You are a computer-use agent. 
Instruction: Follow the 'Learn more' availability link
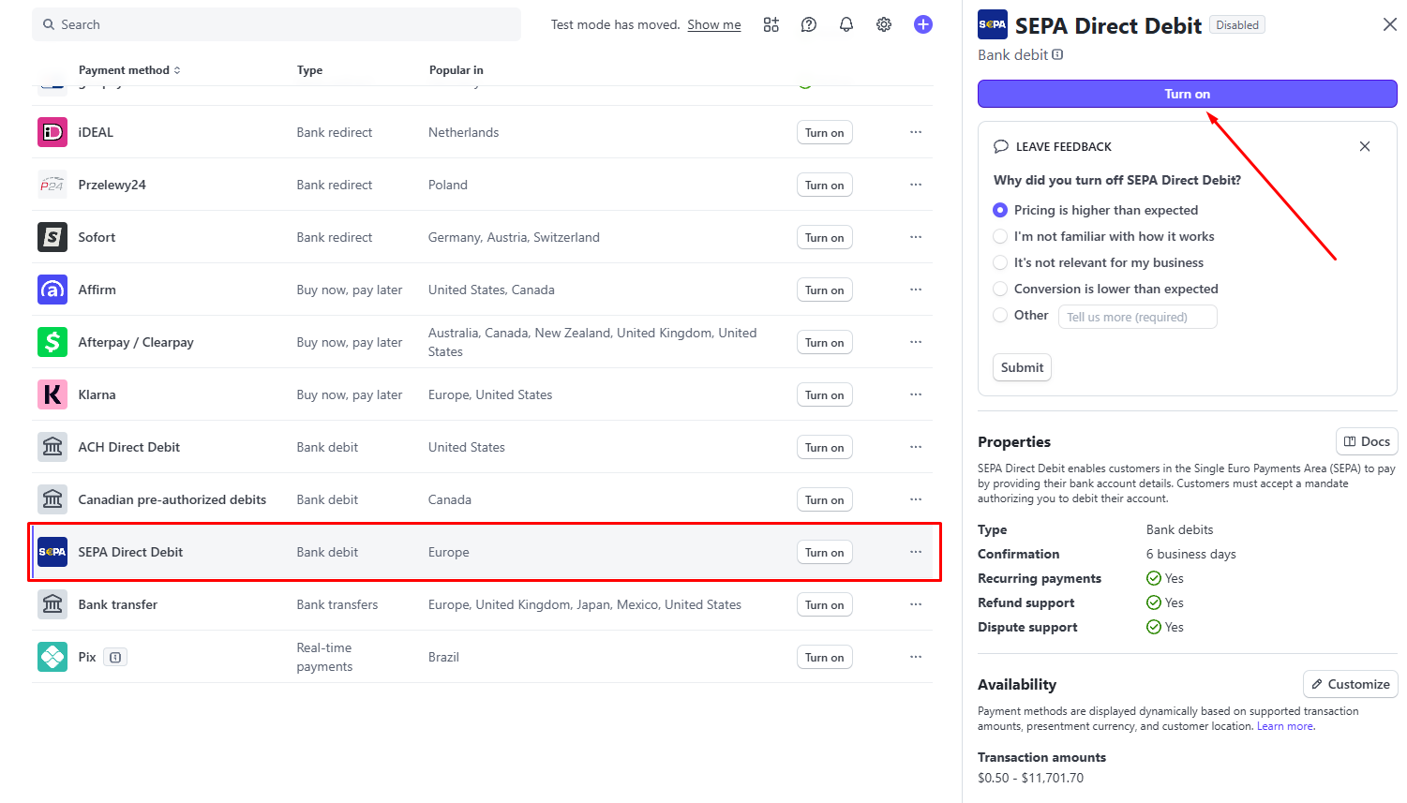click(x=1285, y=726)
